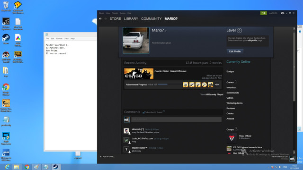The width and height of the screenshot is (303, 170).
Task: Go to the LIBRARY tab
Action: point(131,19)
